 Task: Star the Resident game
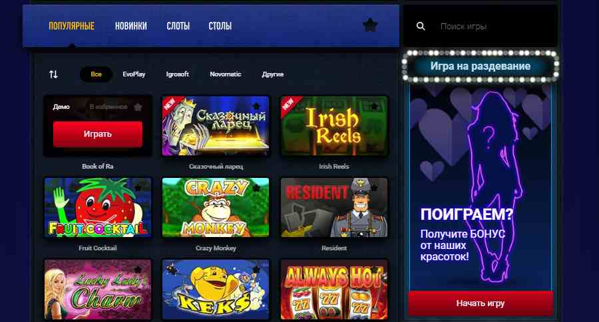coord(375,187)
